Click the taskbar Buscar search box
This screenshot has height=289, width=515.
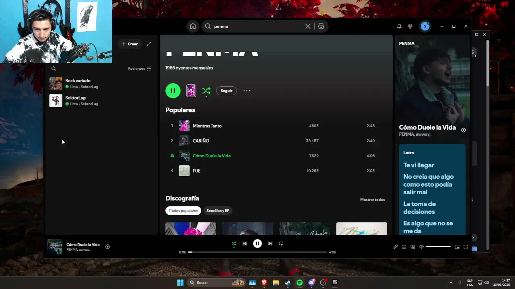click(x=217, y=283)
